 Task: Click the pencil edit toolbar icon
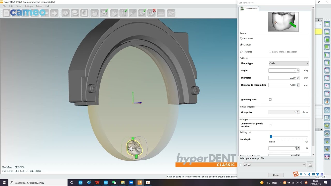[x=133, y=13]
